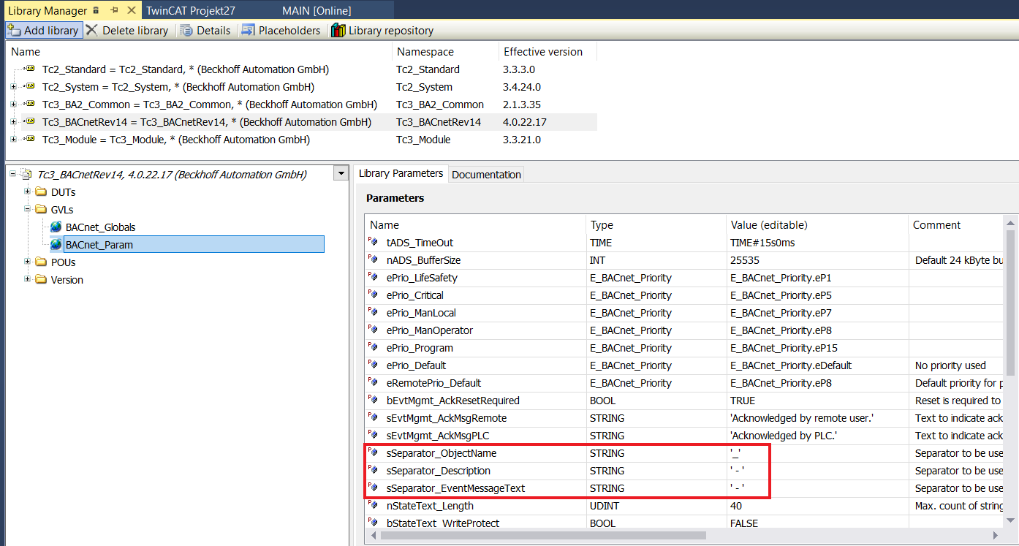Click the Delete library toolbar icon

click(x=91, y=30)
